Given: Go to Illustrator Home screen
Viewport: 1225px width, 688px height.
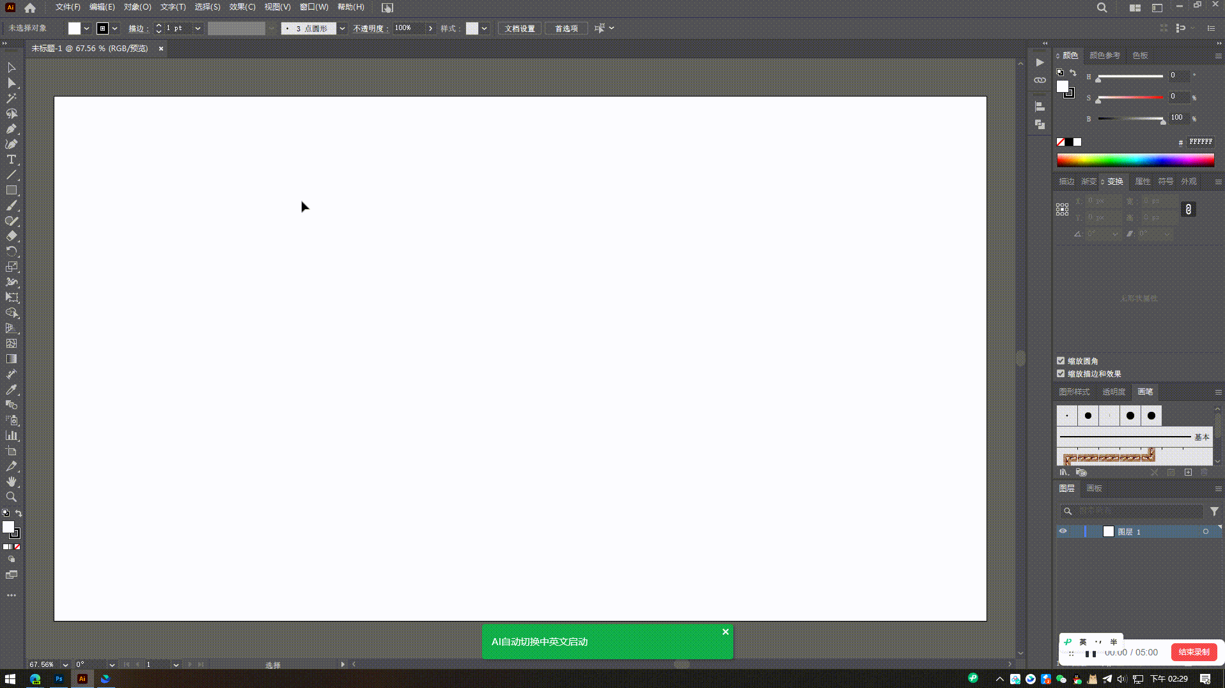Looking at the screenshot, I should click(x=30, y=8).
